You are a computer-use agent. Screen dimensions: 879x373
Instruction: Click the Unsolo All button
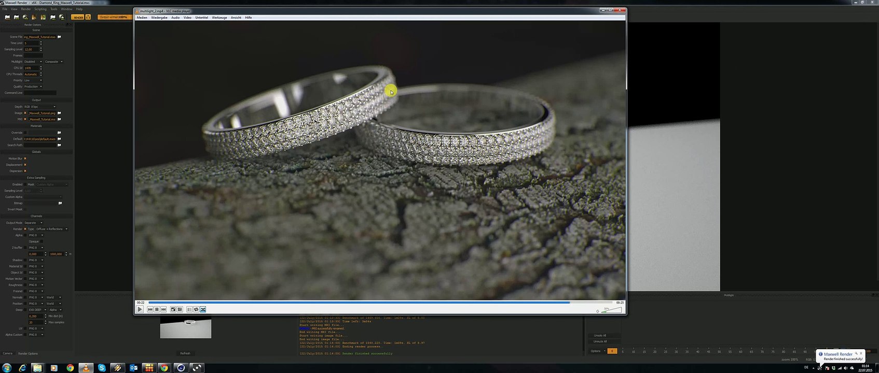[600, 335]
